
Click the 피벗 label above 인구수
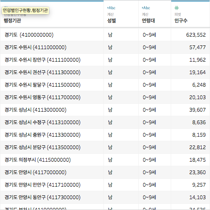177,14
